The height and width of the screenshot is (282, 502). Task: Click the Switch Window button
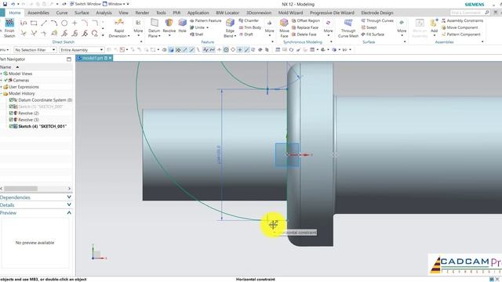pos(85,4)
